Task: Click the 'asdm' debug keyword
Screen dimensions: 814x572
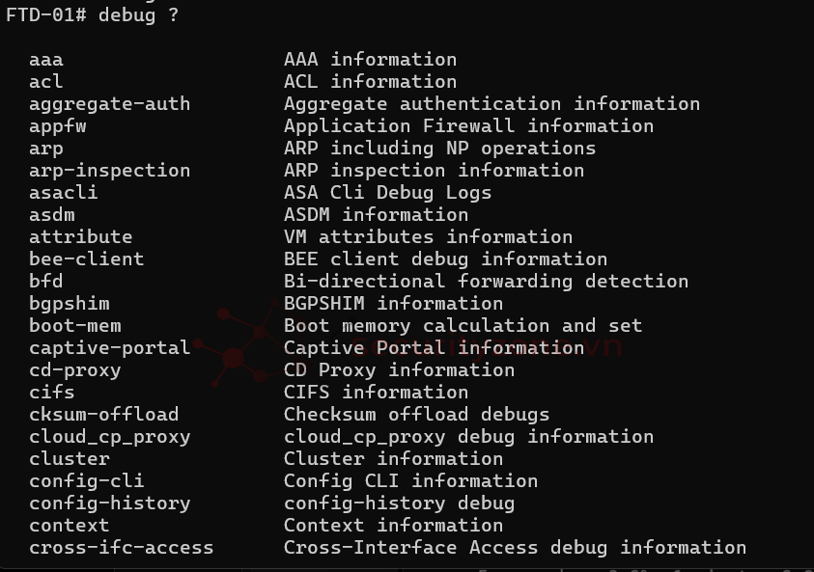Action: click(x=51, y=215)
